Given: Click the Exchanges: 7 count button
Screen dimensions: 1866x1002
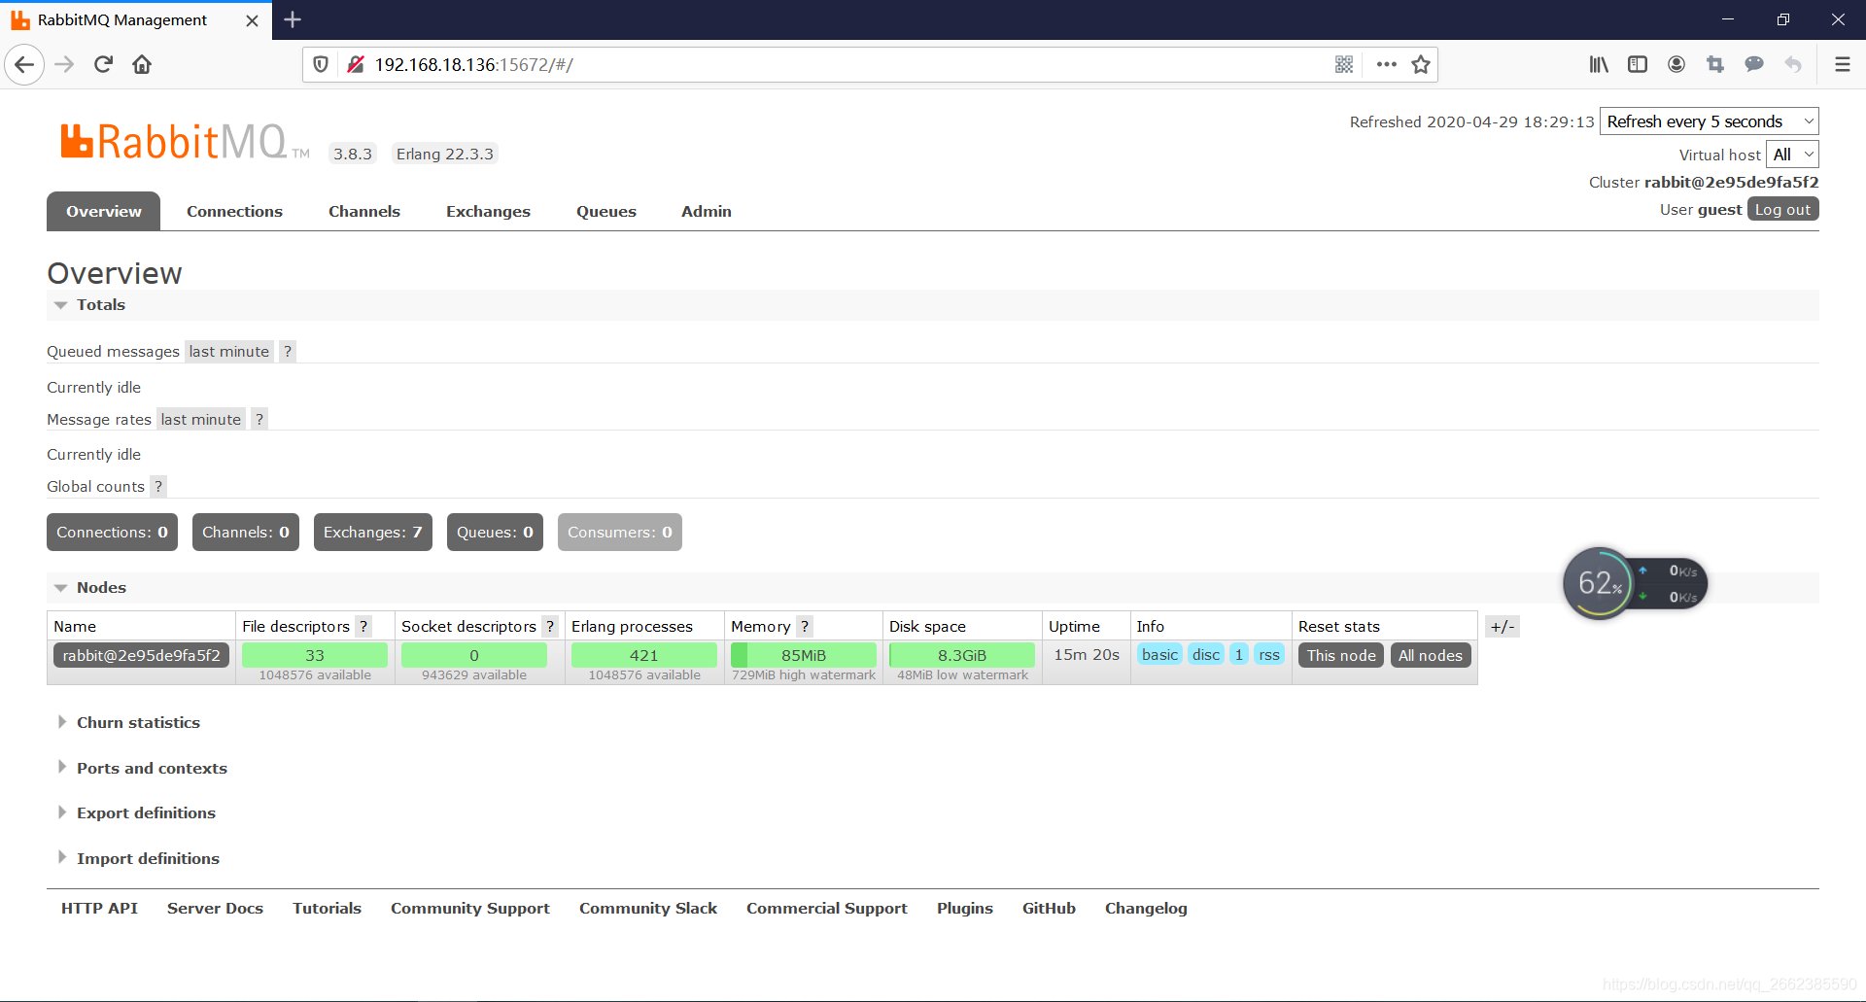Looking at the screenshot, I should pyautogui.click(x=373, y=533).
